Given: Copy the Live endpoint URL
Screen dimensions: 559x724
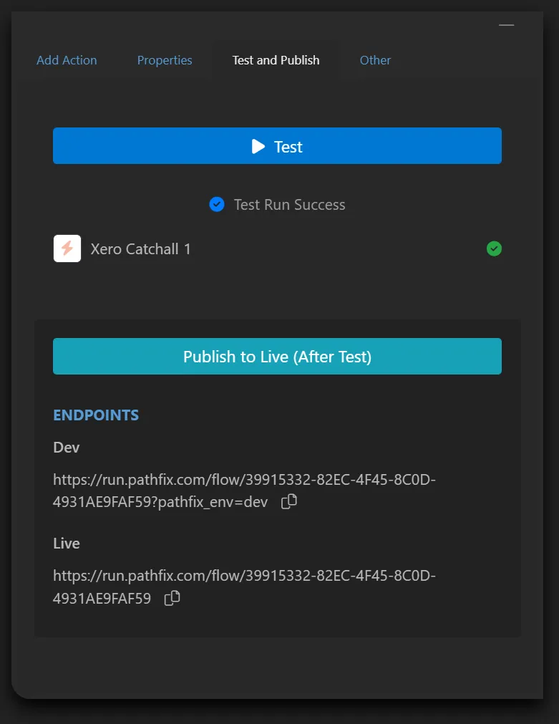Looking at the screenshot, I should pyautogui.click(x=172, y=598).
